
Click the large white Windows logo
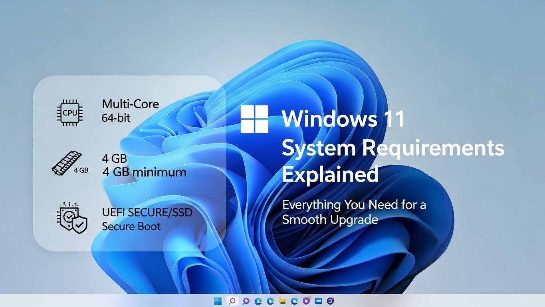pyautogui.click(x=254, y=119)
